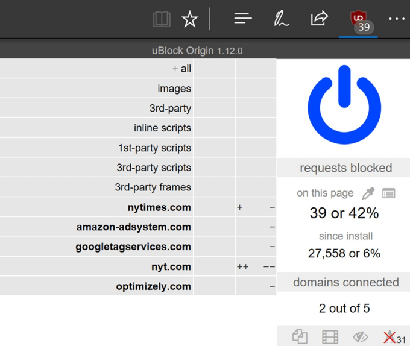
Task: Click the Share arrow icon
Action: 320,18
